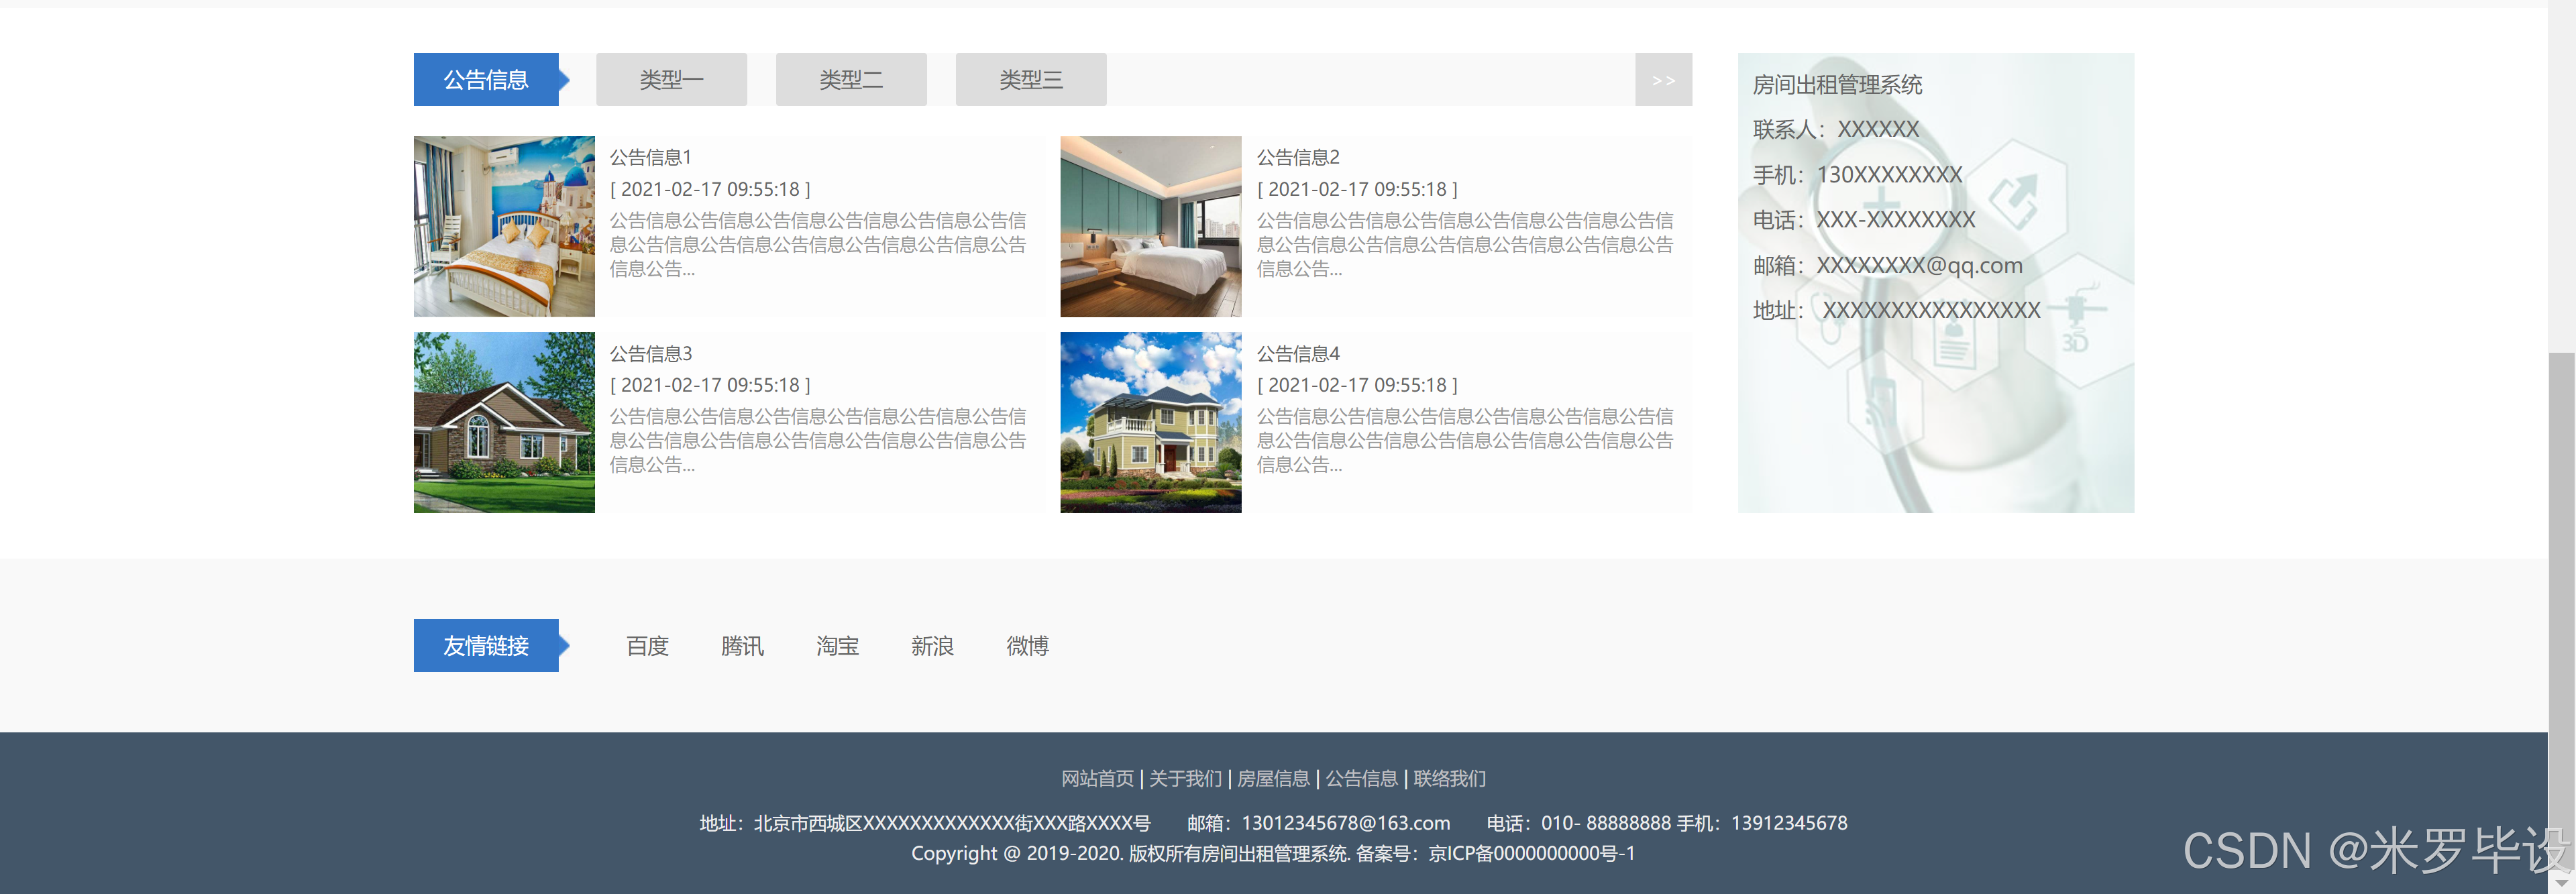2576x894 pixels.
Task: Switch to the 类型三 tab
Action: pos(1031,80)
